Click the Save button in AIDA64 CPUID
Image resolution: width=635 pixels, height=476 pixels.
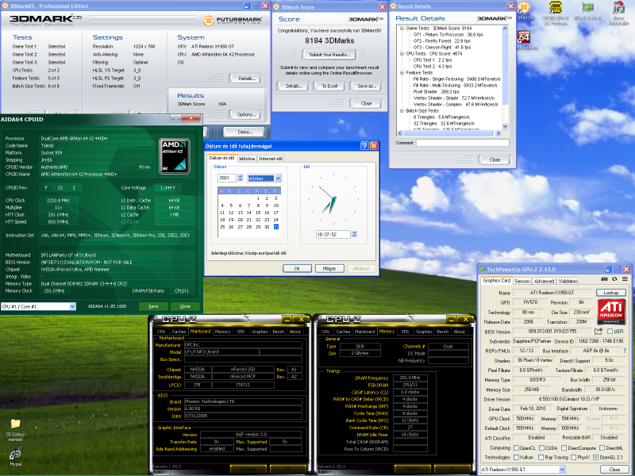tap(153, 306)
